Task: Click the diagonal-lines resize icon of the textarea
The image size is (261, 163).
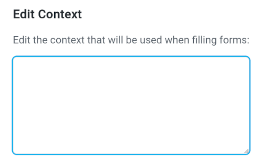Action: pyautogui.click(x=246, y=151)
